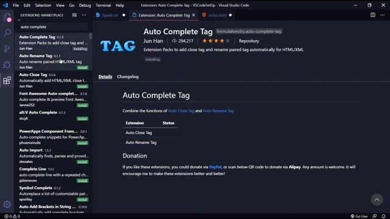Viewport: 390px width, 219px height.
Task: Open the Terminal menu
Action: pyautogui.click(x=103, y=5)
